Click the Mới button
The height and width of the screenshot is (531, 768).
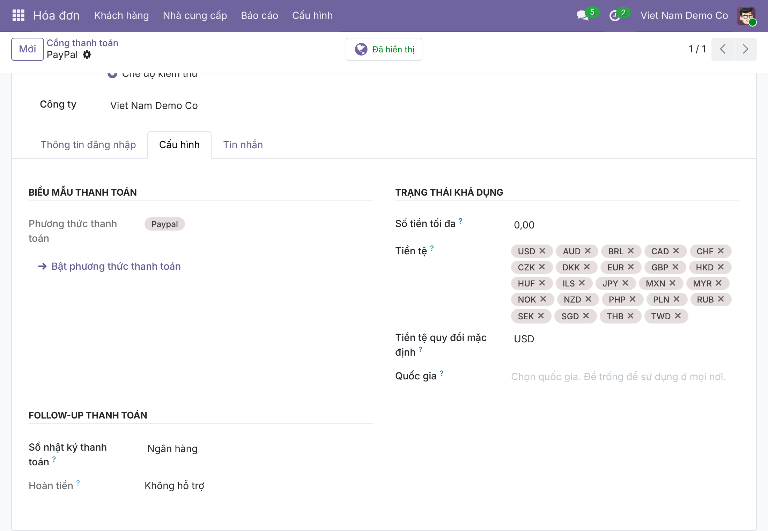[28, 49]
